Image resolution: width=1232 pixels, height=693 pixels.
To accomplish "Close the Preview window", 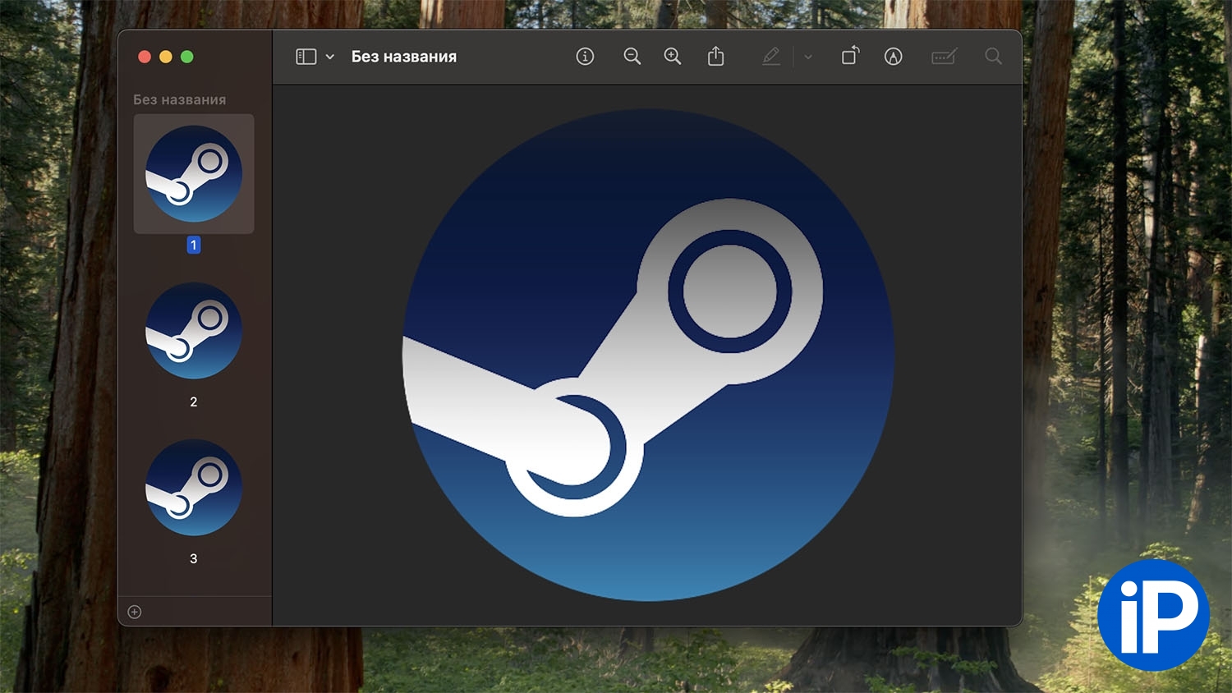I will [145, 57].
